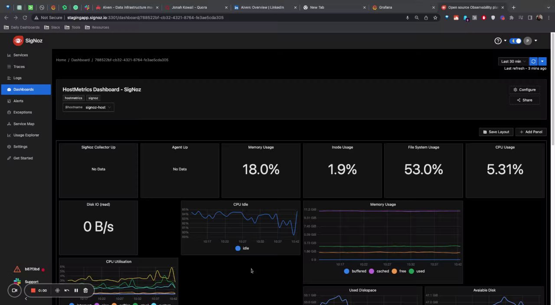
Task: Expand the dropdown arrow beside the avatar
Action: point(536,41)
